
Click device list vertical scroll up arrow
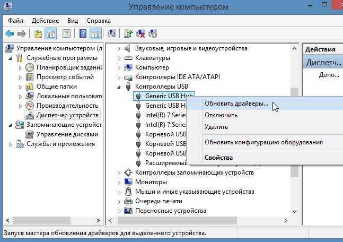coord(295,49)
